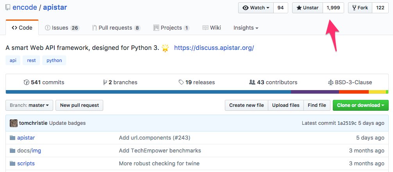The height and width of the screenshot is (172, 393).
Task: Open the Wiki tab
Action: pos(212,28)
